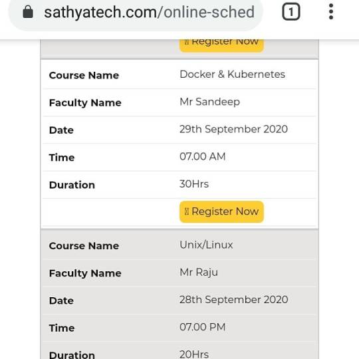This screenshot has height=359, width=359.
Task: Register Now for Docker & Kubernetes course
Action: (x=221, y=211)
